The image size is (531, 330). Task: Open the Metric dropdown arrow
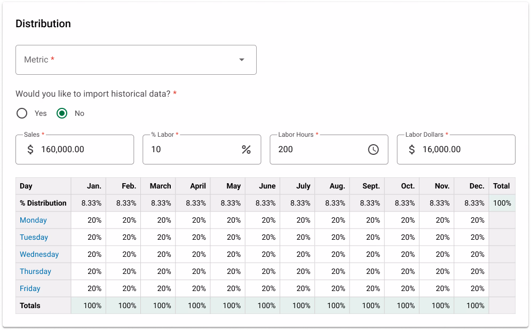(242, 60)
